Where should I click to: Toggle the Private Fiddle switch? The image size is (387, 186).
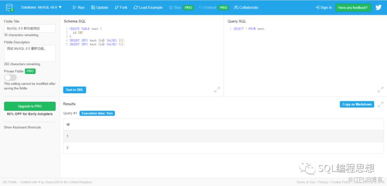(10, 78)
